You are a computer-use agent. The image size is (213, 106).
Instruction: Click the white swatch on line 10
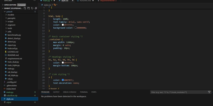63,25
